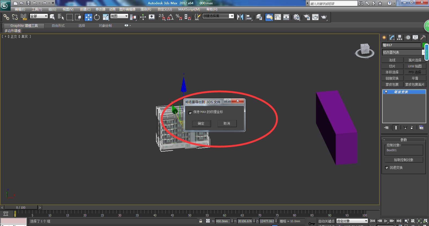Image resolution: width=429 pixels, height=226 pixels.
Task: Click the time slider showing 0 / 100
Action: (21, 208)
